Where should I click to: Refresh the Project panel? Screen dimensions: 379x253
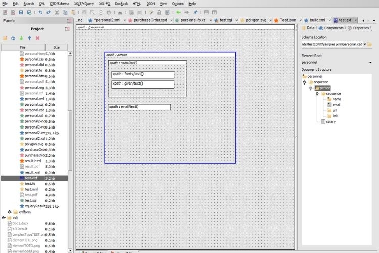coord(13,38)
